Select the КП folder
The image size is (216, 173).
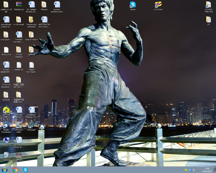pos(209,21)
